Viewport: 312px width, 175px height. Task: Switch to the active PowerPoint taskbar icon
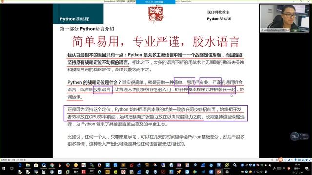pyautogui.click(x=219, y=172)
